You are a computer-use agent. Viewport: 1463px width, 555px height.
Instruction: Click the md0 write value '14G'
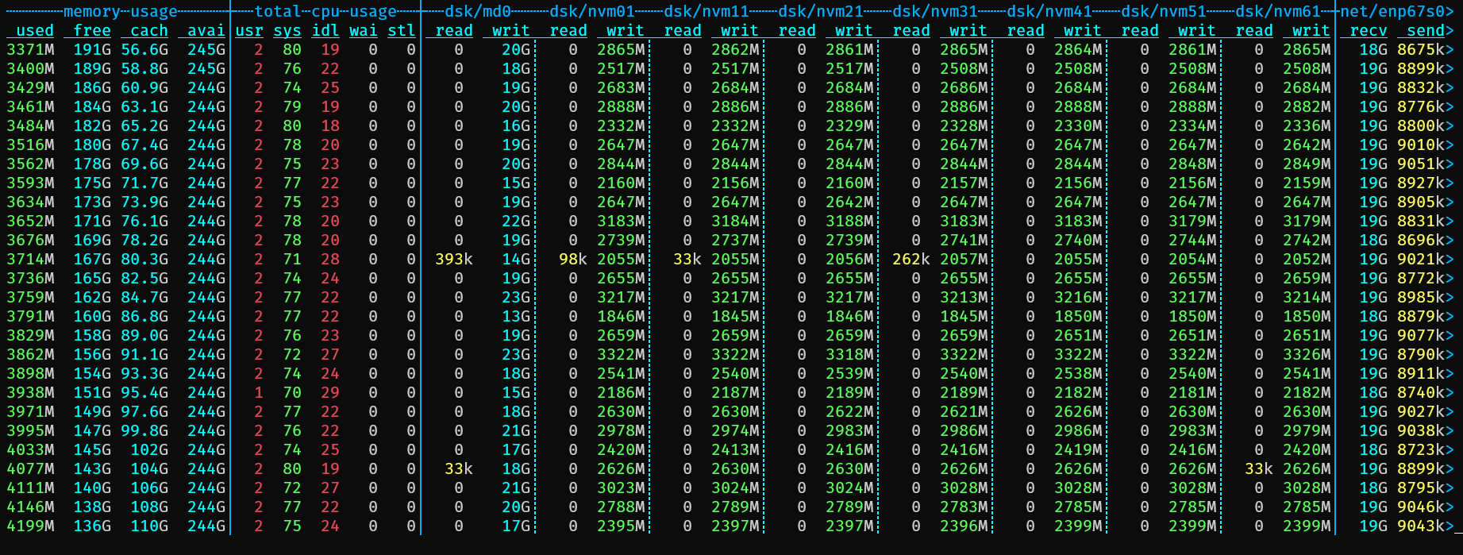[516, 259]
